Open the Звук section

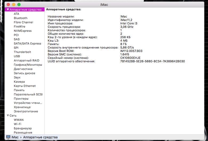17,77
